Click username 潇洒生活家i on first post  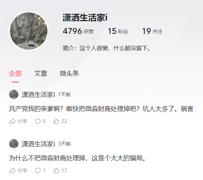(x=38, y=94)
